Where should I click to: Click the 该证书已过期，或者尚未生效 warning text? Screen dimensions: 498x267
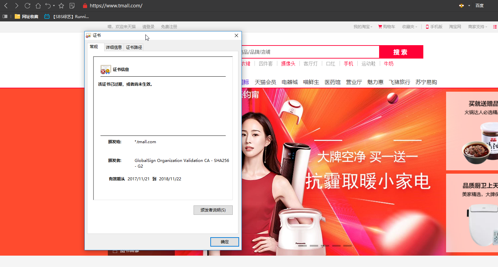[x=125, y=84]
